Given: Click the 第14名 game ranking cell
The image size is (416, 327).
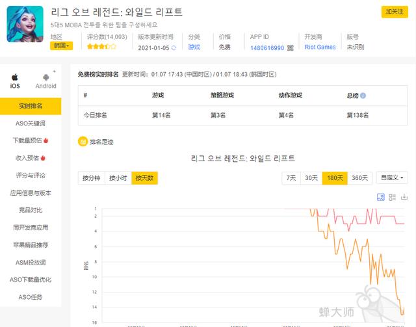Looking at the screenshot, I should 161,115.
